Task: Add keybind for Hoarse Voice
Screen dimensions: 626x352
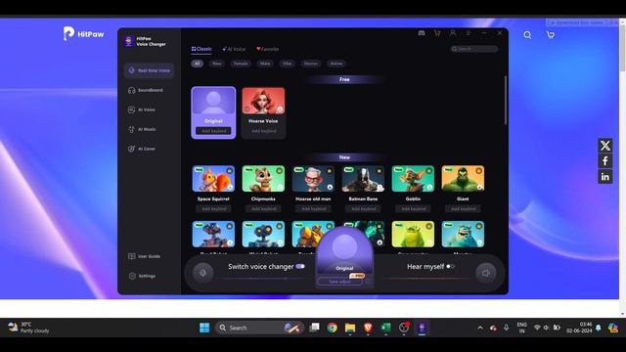Action: (263, 131)
